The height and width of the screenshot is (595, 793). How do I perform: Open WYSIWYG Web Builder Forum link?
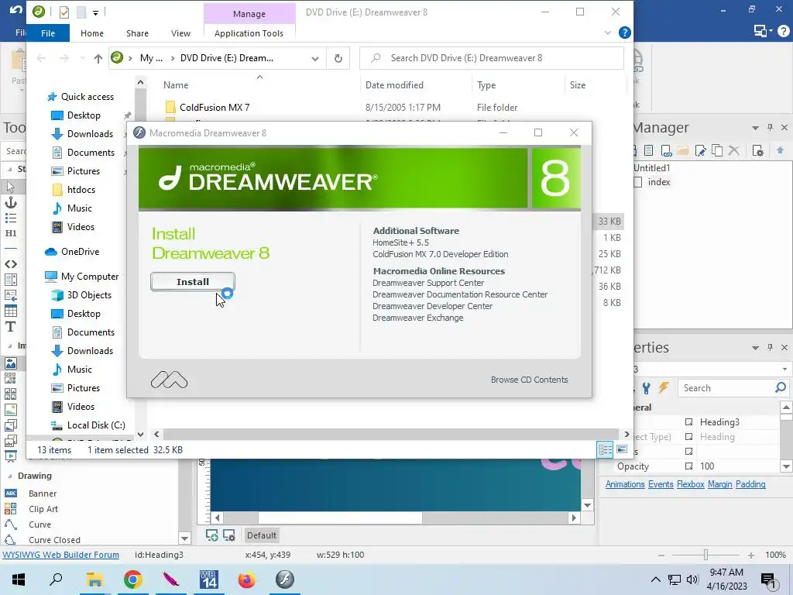coord(60,555)
